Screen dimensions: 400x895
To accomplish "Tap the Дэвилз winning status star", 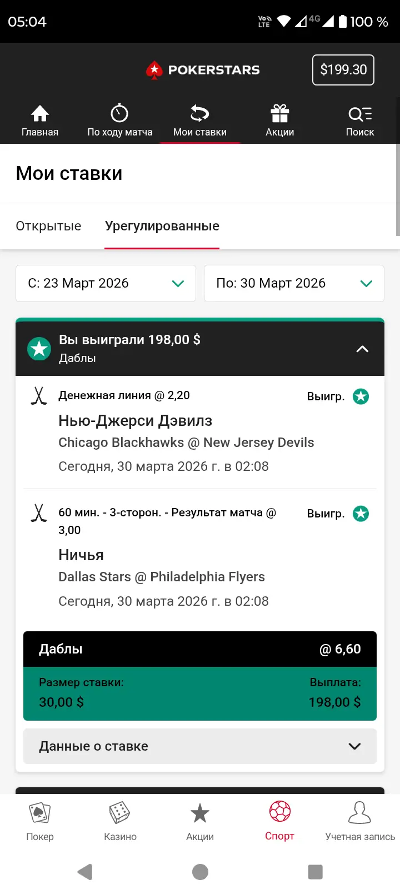I will [x=361, y=396].
